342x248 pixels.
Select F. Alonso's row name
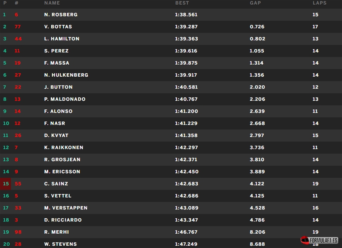pos(58,111)
